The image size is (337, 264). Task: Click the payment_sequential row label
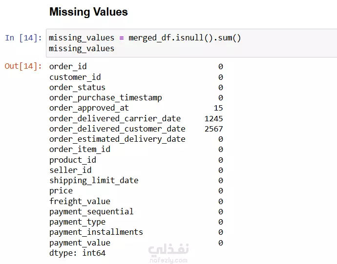pyautogui.click(x=91, y=212)
